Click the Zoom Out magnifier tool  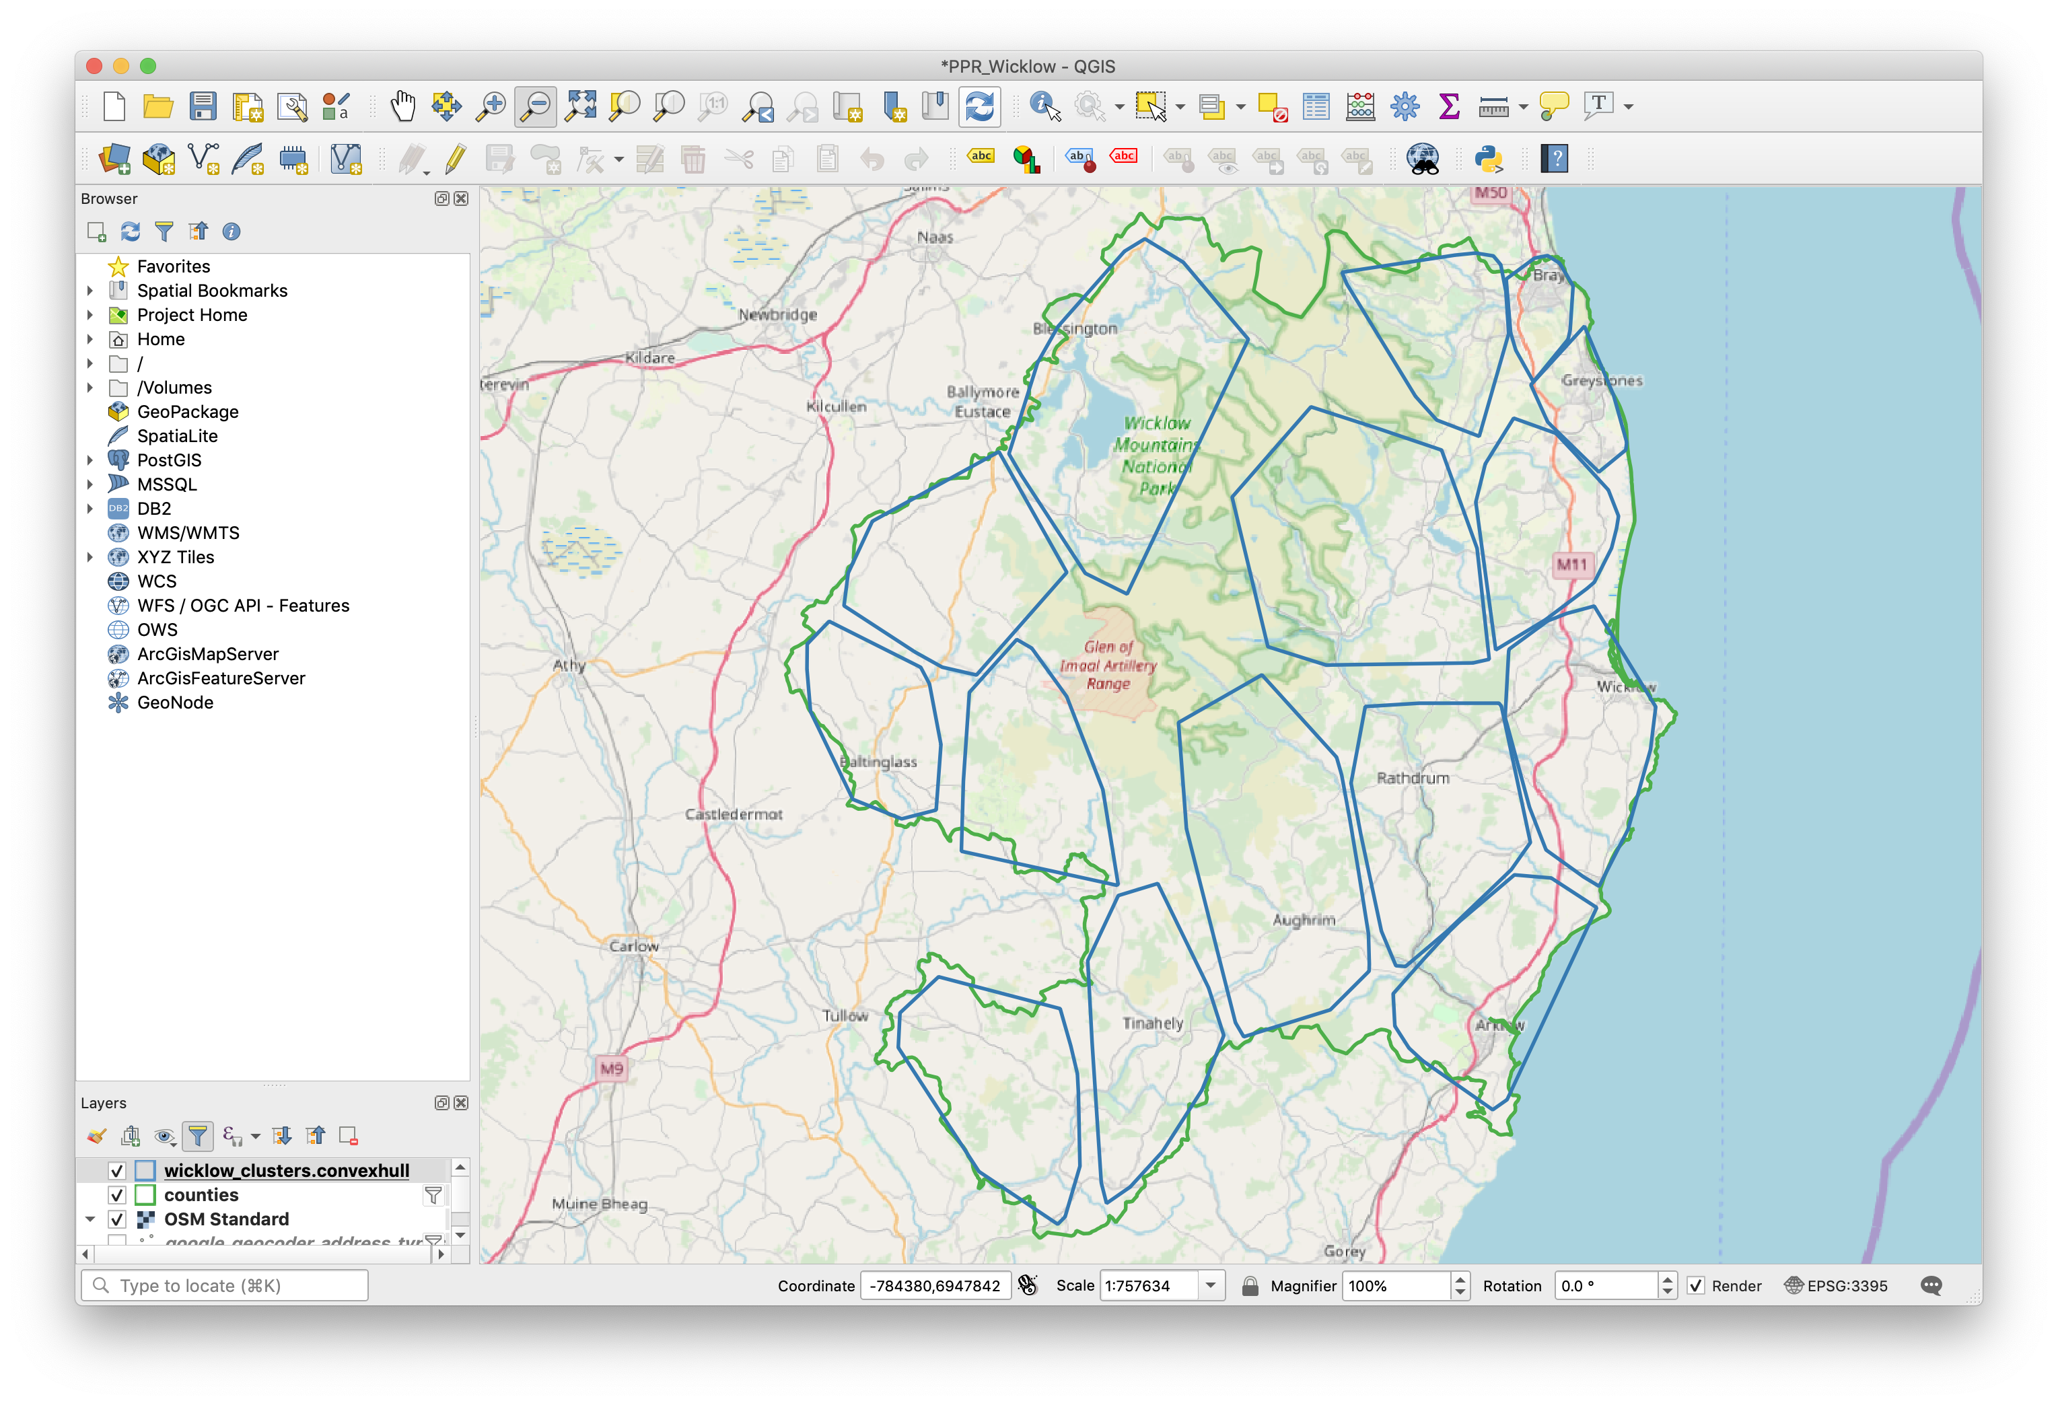point(536,106)
